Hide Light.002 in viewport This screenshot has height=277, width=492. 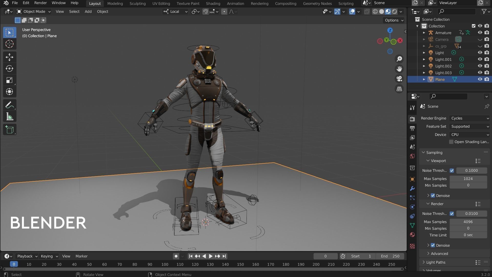(x=480, y=66)
